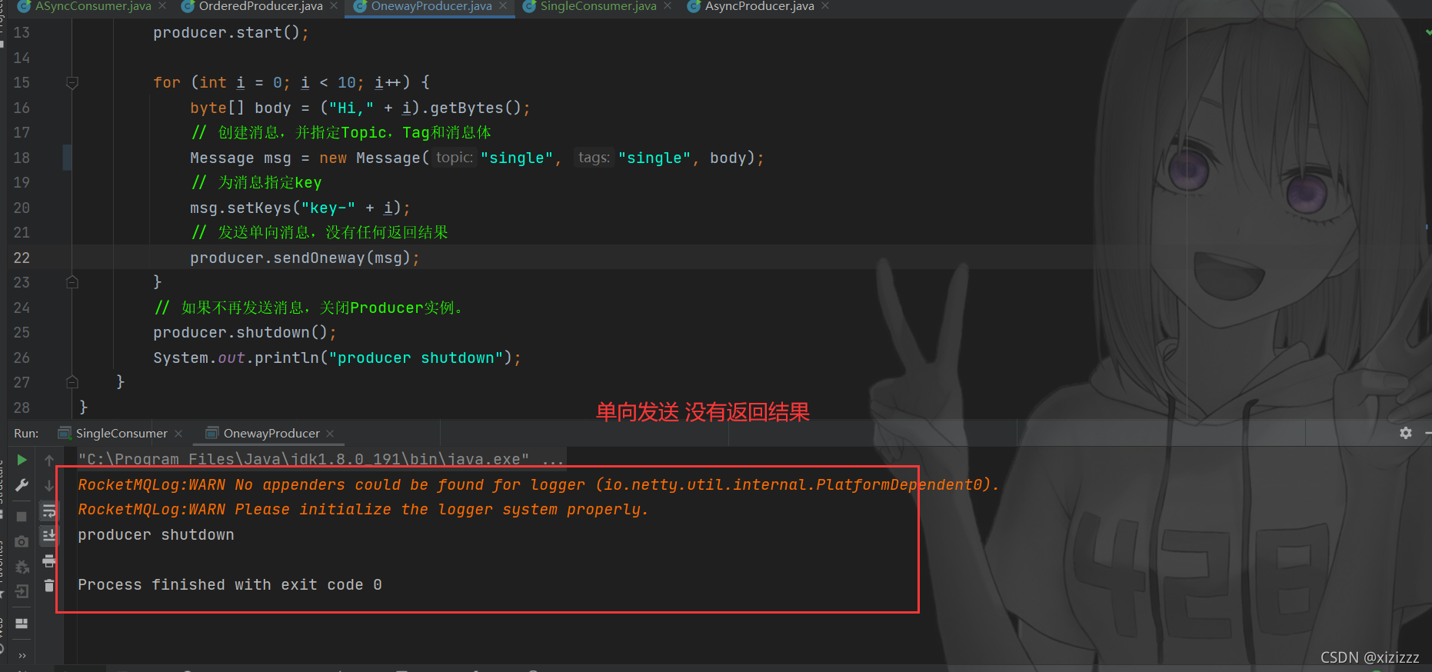The height and width of the screenshot is (672, 1432).
Task: Click "Process finished with exit code 0"
Action: tap(230, 585)
